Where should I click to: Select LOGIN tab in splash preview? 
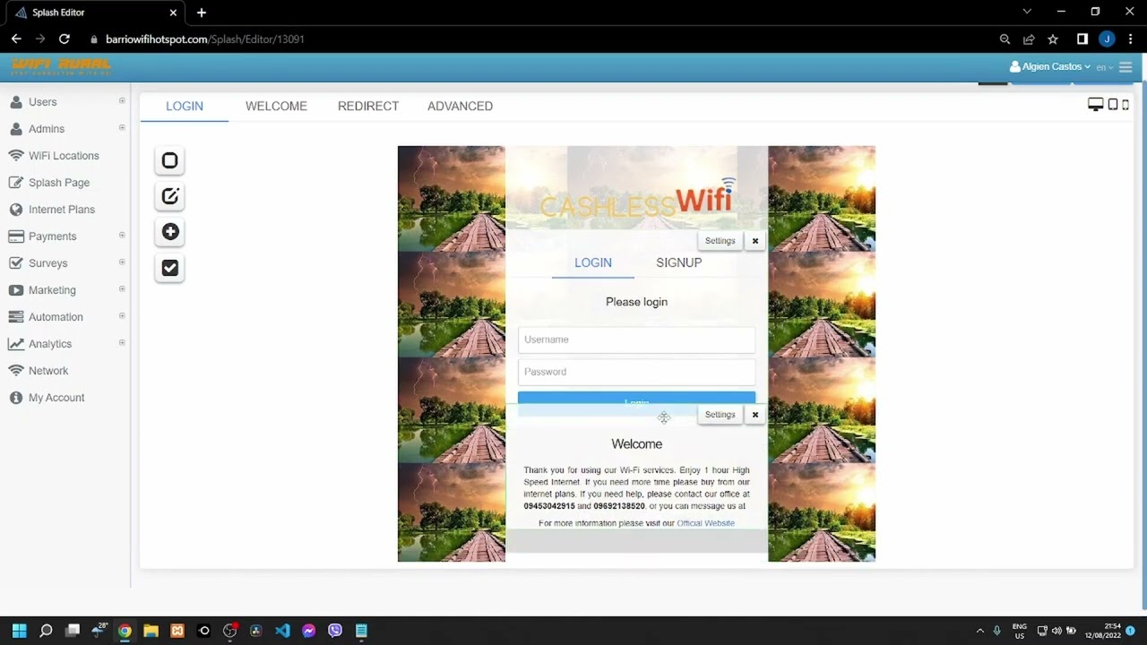click(x=593, y=262)
